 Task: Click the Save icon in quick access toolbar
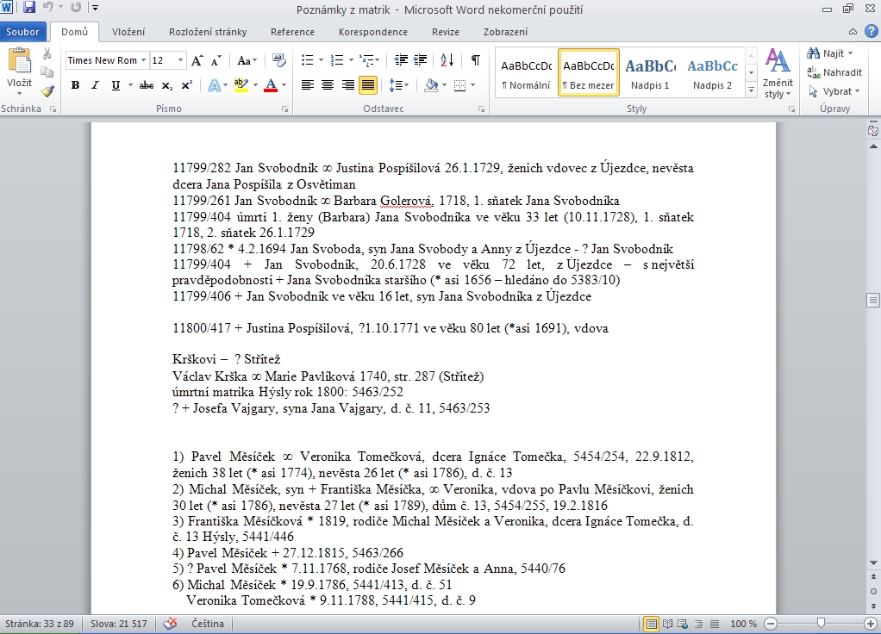click(x=29, y=8)
